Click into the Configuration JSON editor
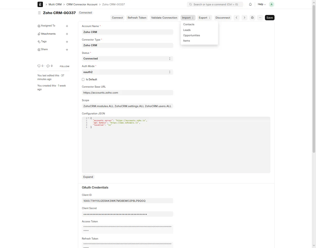Screen dimensions: 316x248 [176, 145]
